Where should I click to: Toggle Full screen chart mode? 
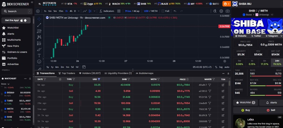[166, 11]
